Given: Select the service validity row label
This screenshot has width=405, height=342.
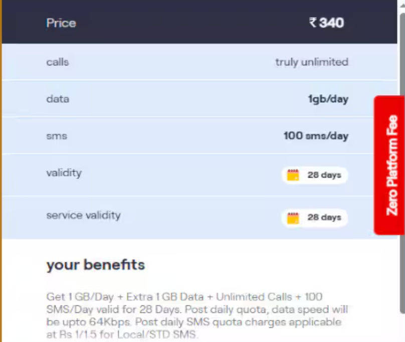Looking at the screenshot, I should [x=83, y=215].
